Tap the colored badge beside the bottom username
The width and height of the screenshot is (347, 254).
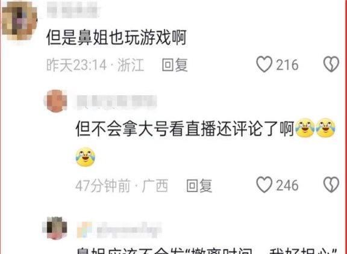point(84,230)
